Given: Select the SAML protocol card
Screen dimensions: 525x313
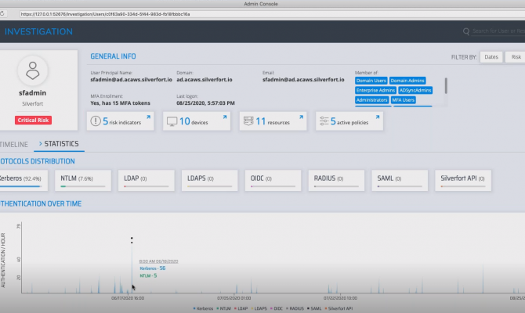Looking at the screenshot, I should (x=400, y=181).
